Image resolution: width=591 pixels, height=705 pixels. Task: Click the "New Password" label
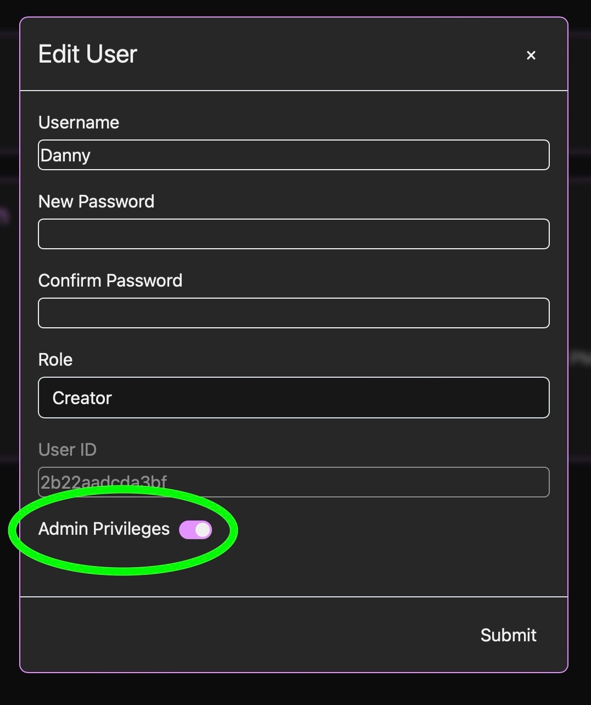pos(96,202)
